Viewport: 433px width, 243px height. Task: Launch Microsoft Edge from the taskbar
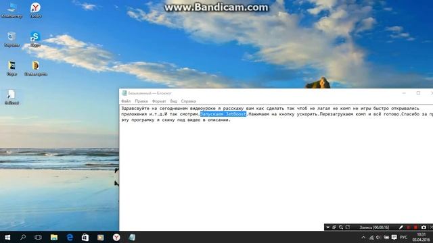(x=70, y=237)
